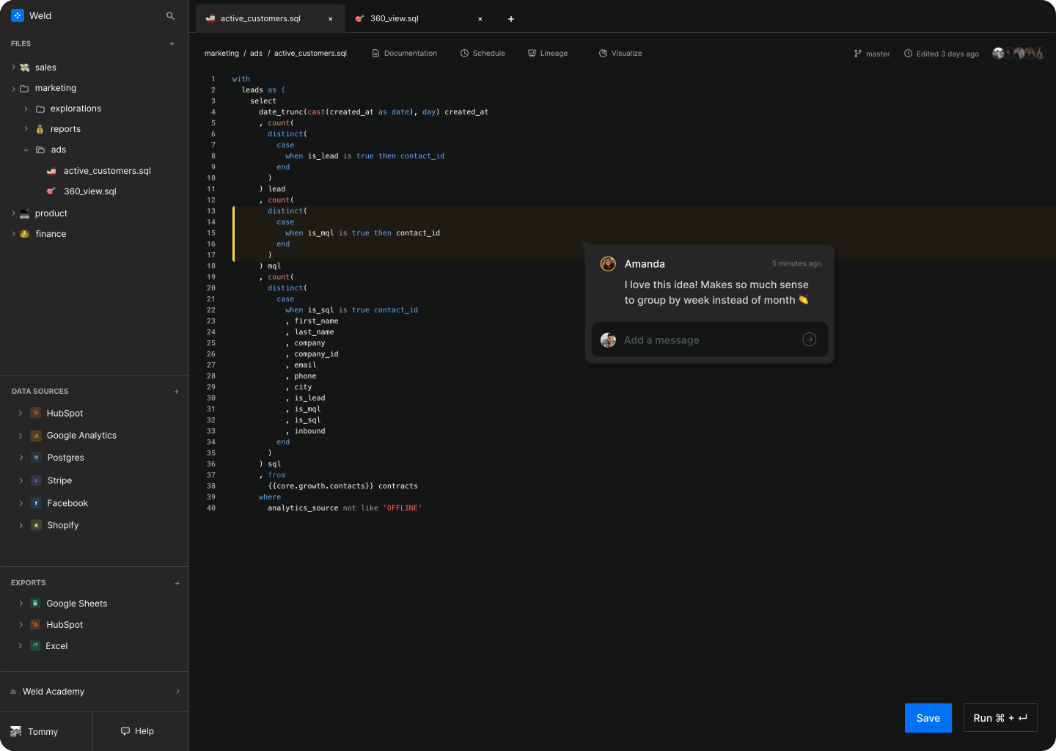This screenshot has height=751, width=1056.
Task: Add a new file with Files plus icon
Action: [172, 44]
